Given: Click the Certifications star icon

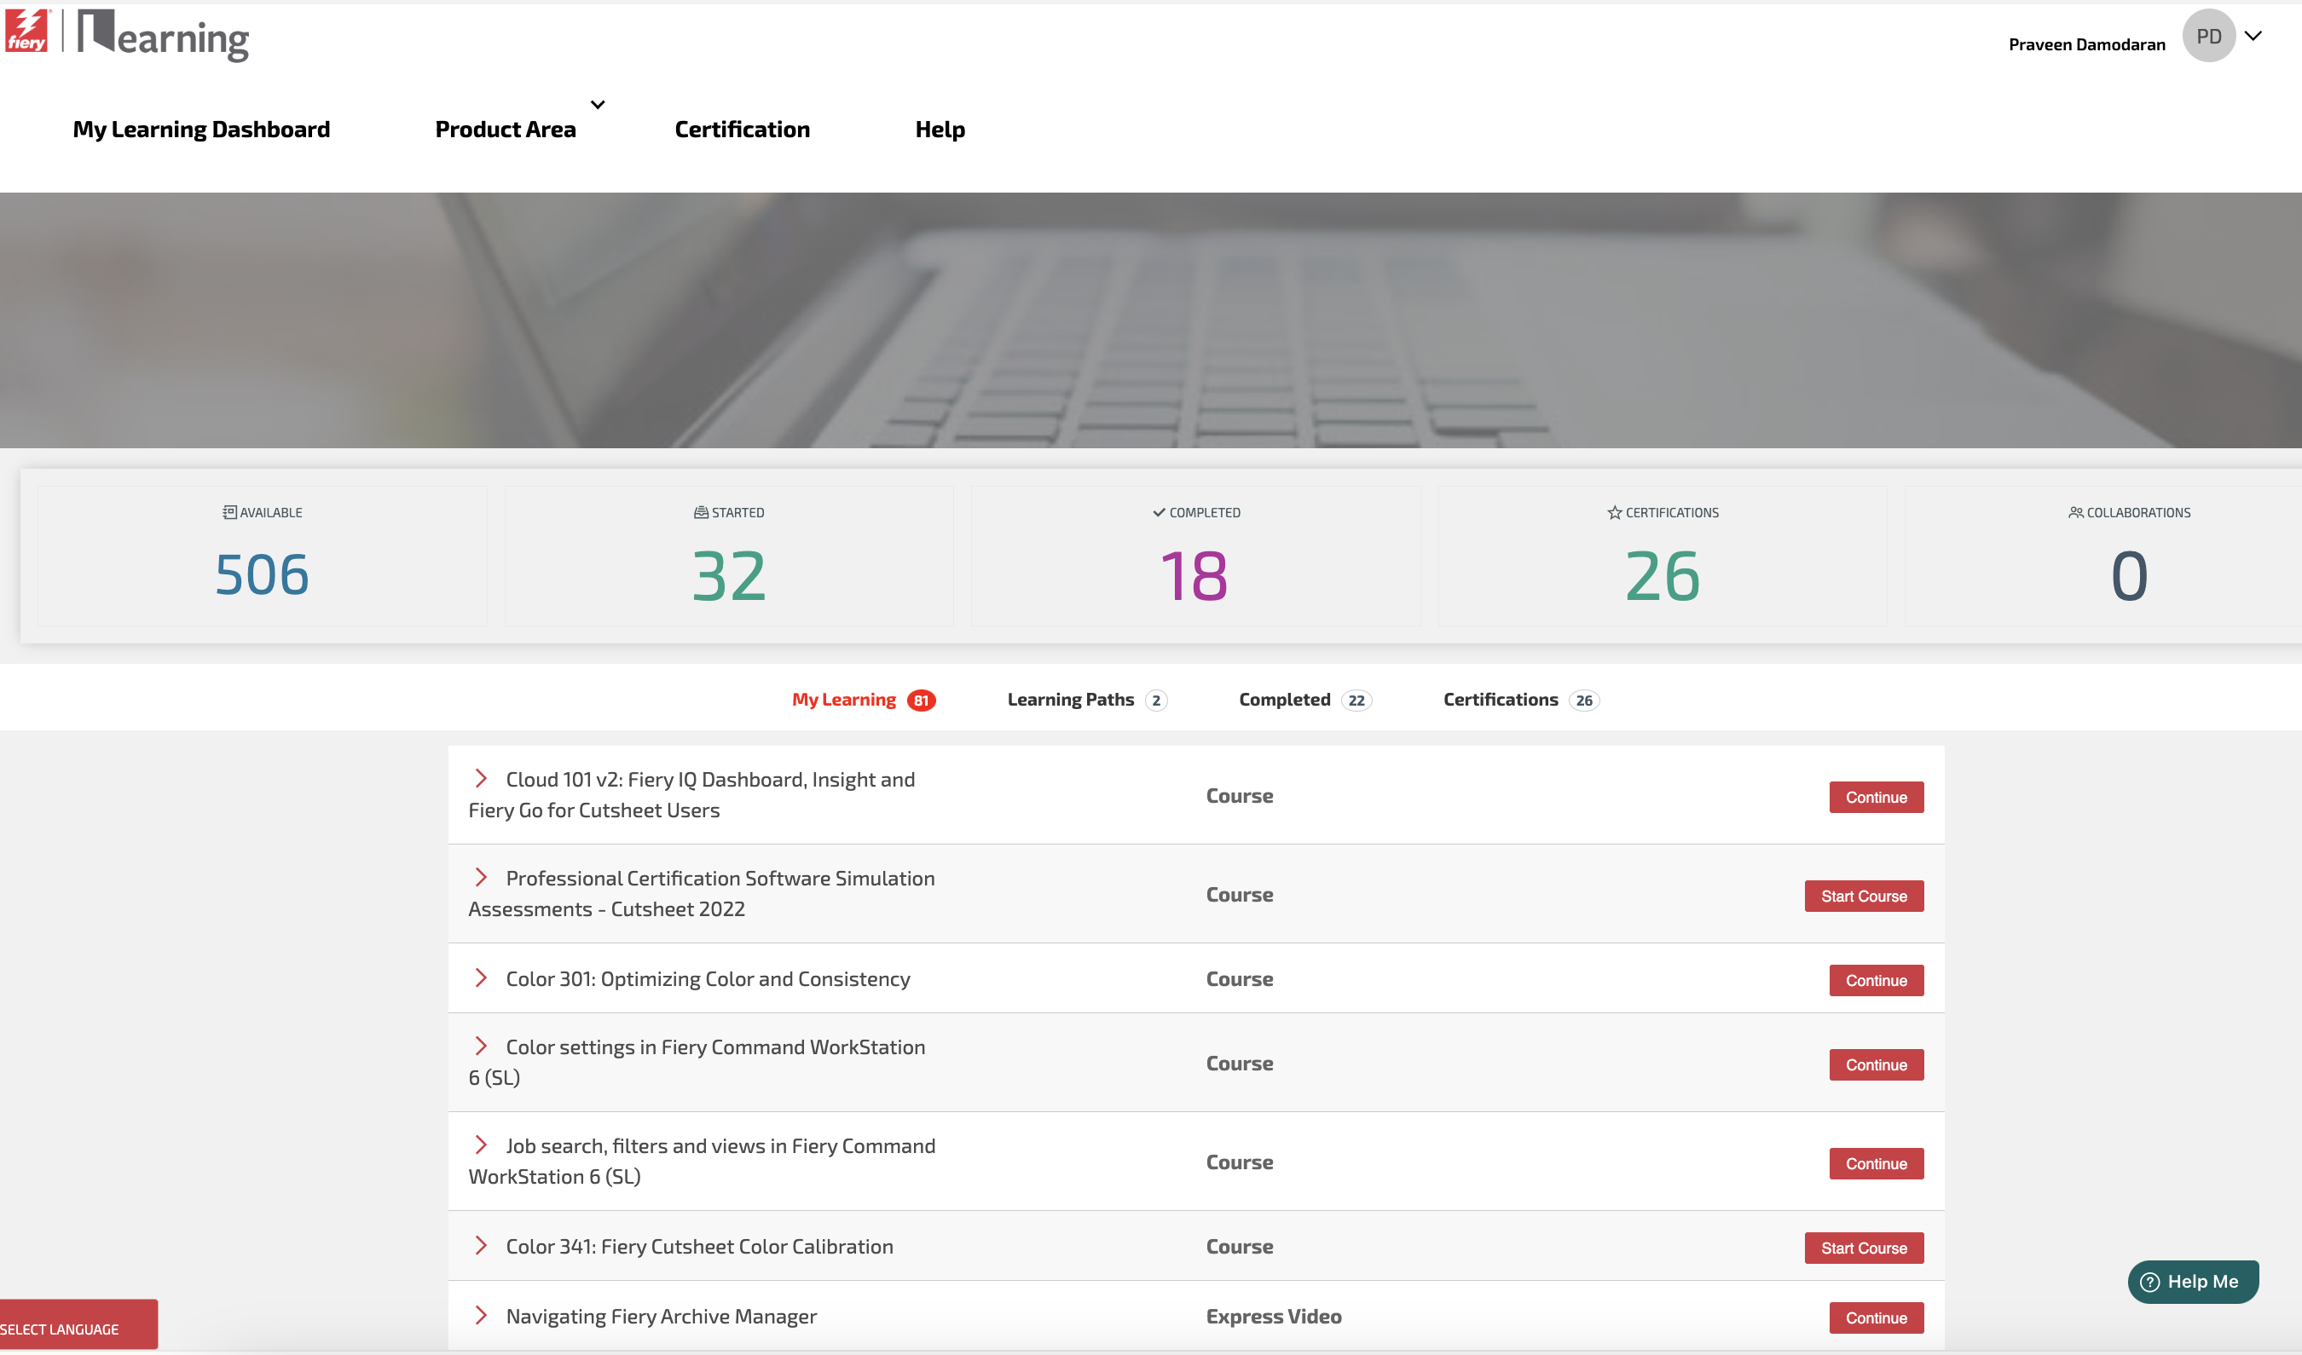Looking at the screenshot, I should [x=1614, y=512].
